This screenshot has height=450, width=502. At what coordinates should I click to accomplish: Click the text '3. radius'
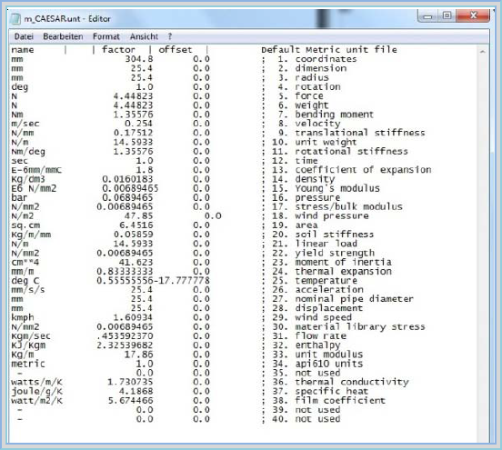303,77
